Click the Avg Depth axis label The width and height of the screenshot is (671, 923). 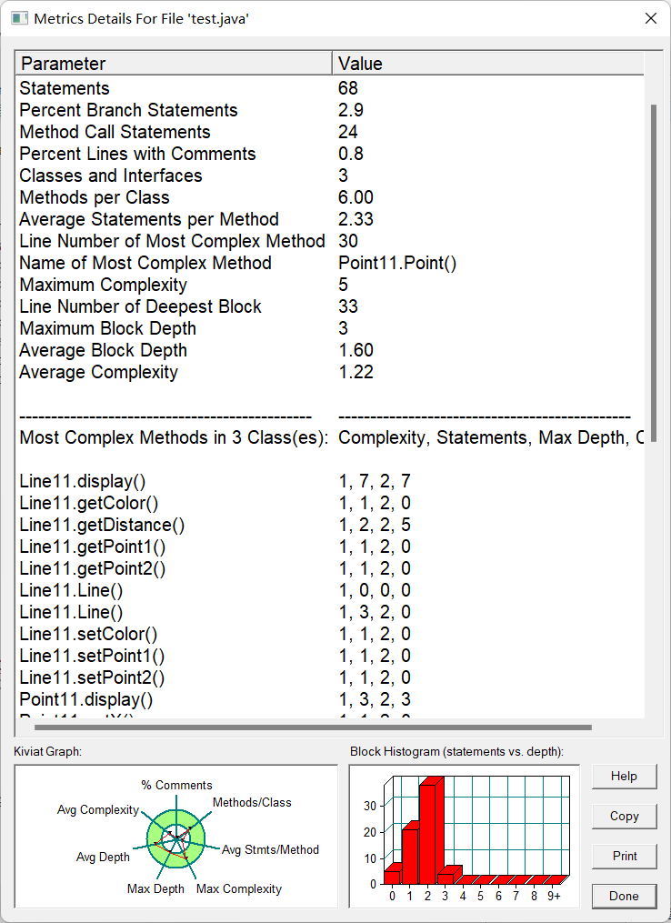pyautogui.click(x=103, y=857)
